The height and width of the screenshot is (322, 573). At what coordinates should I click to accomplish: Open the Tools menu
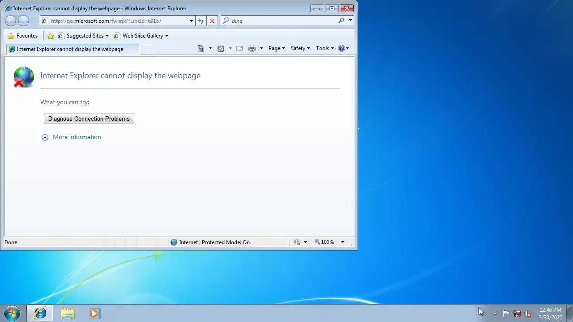click(x=325, y=48)
